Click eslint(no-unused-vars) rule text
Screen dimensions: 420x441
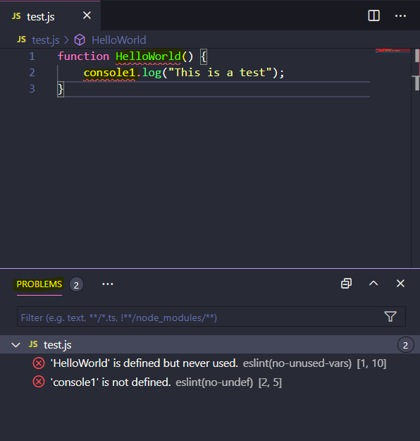(297, 363)
